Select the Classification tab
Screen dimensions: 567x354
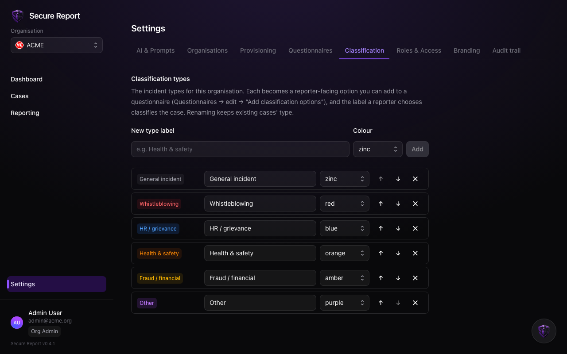(364, 50)
